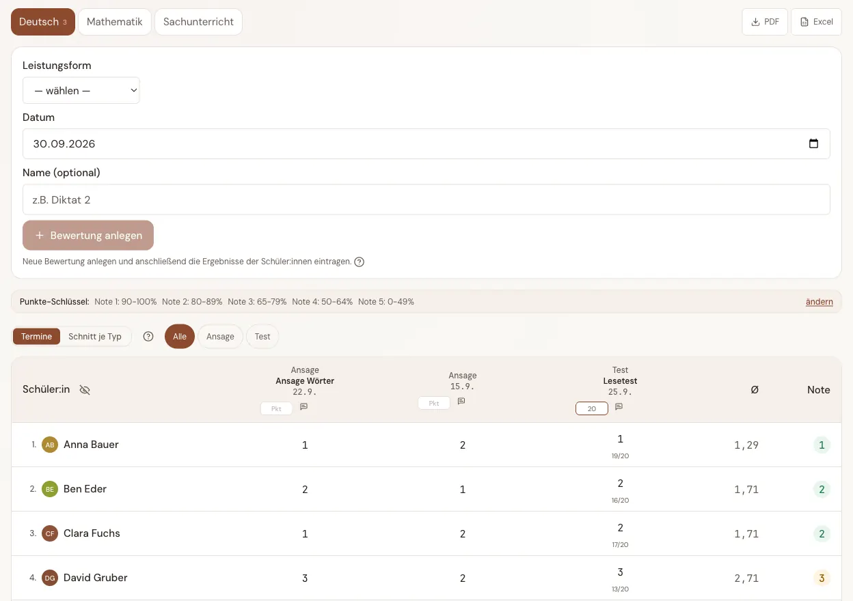Open the calendar picker in the Datum field

pyautogui.click(x=813, y=144)
